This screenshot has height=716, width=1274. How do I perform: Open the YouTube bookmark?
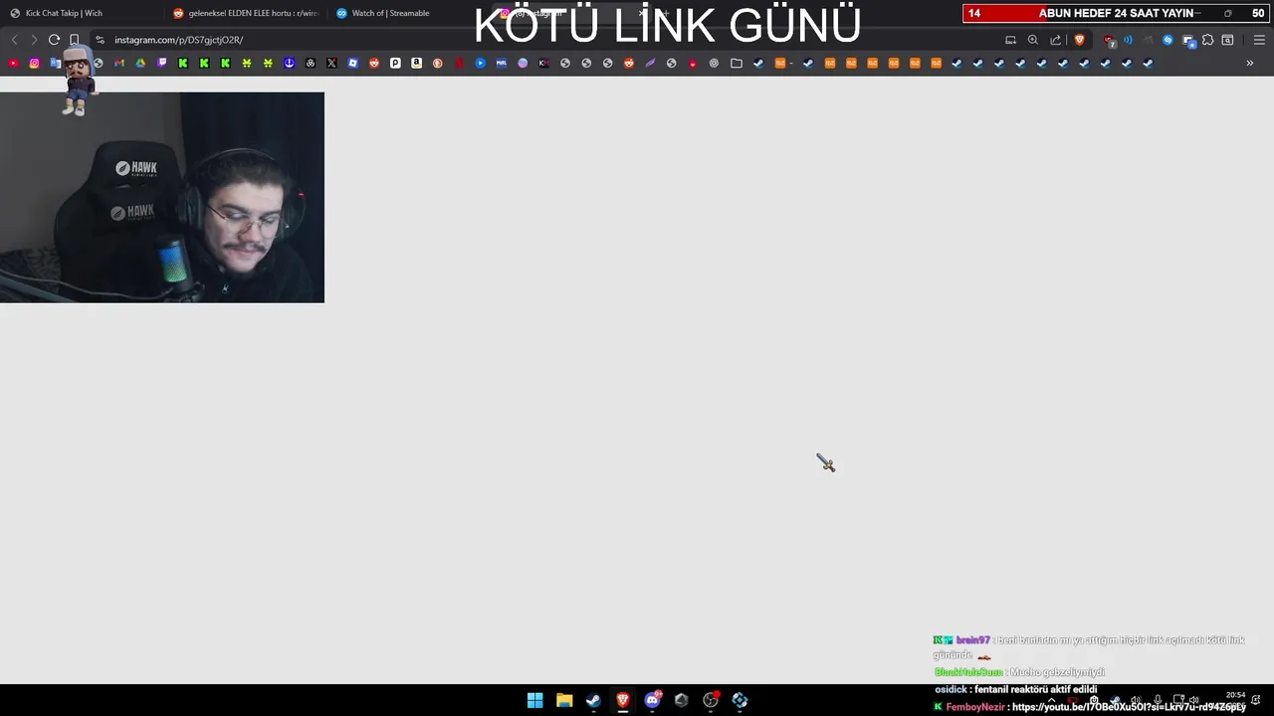(x=13, y=64)
